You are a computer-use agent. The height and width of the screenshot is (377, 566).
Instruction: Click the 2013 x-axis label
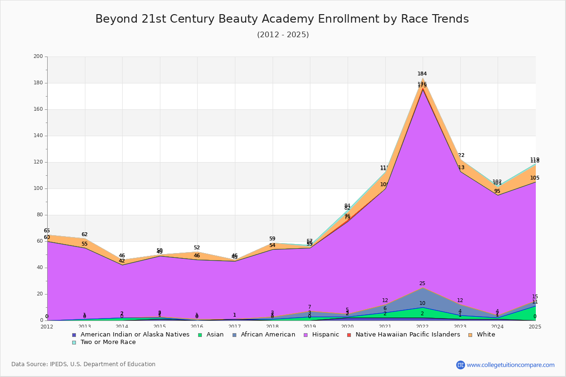coord(85,326)
